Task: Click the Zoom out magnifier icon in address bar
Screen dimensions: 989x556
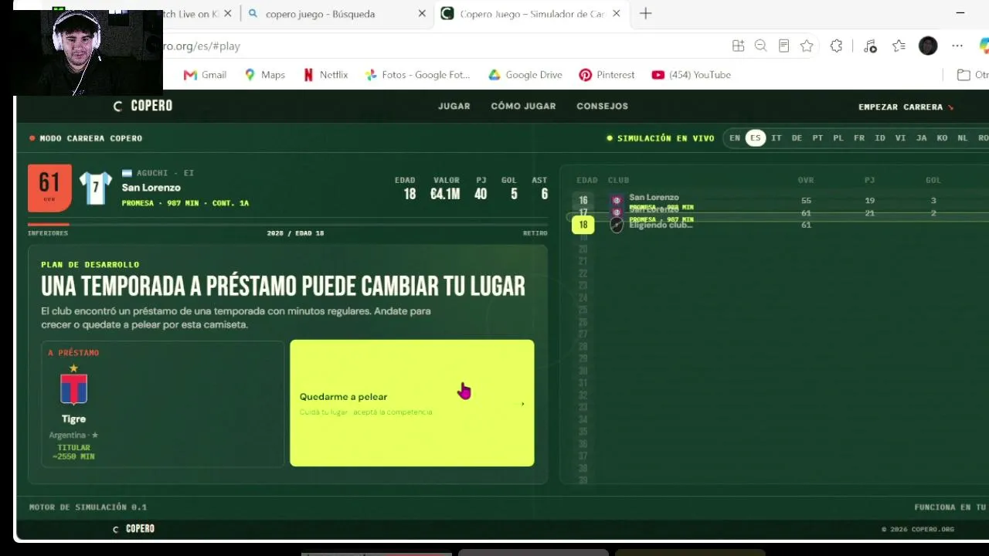Action: pyautogui.click(x=760, y=46)
